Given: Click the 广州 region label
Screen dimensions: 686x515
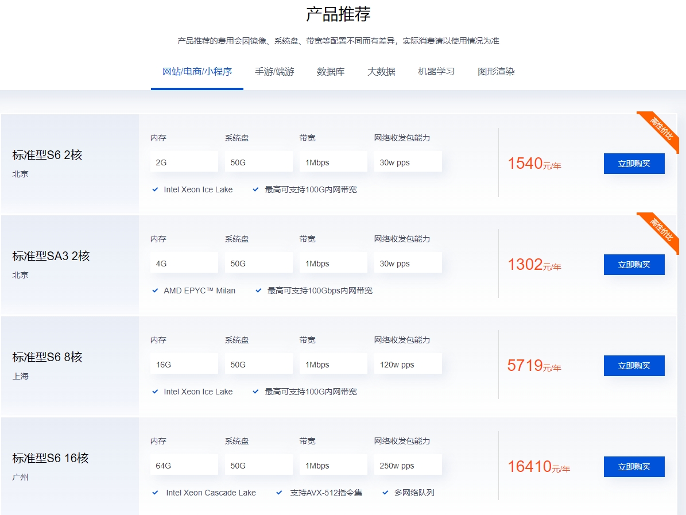Looking at the screenshot, I should click(x=20, y=477).
